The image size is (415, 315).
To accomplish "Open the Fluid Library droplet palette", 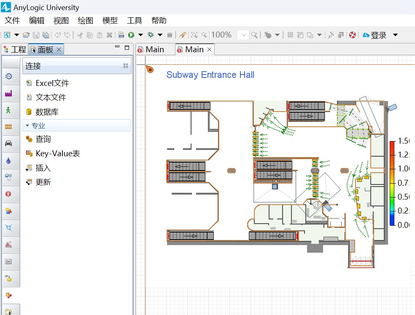I will point(8,160).
